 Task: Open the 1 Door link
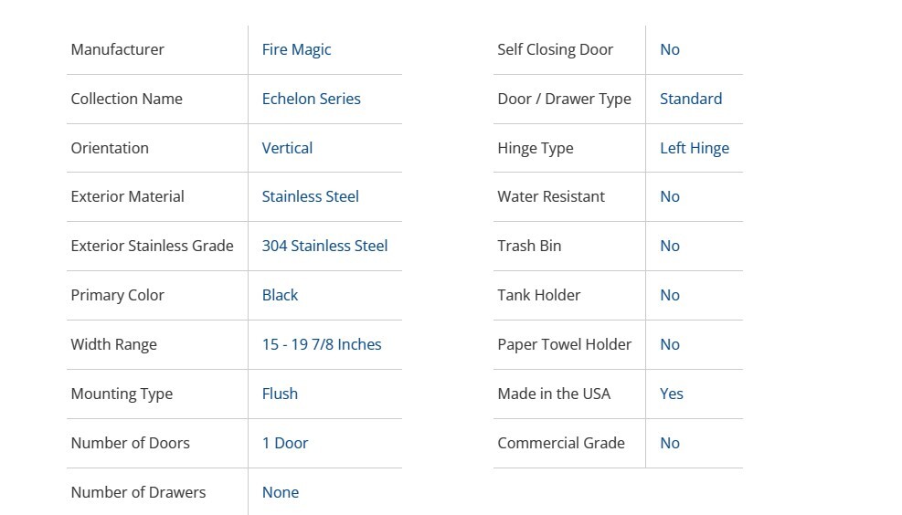click(x=284, y=443)
